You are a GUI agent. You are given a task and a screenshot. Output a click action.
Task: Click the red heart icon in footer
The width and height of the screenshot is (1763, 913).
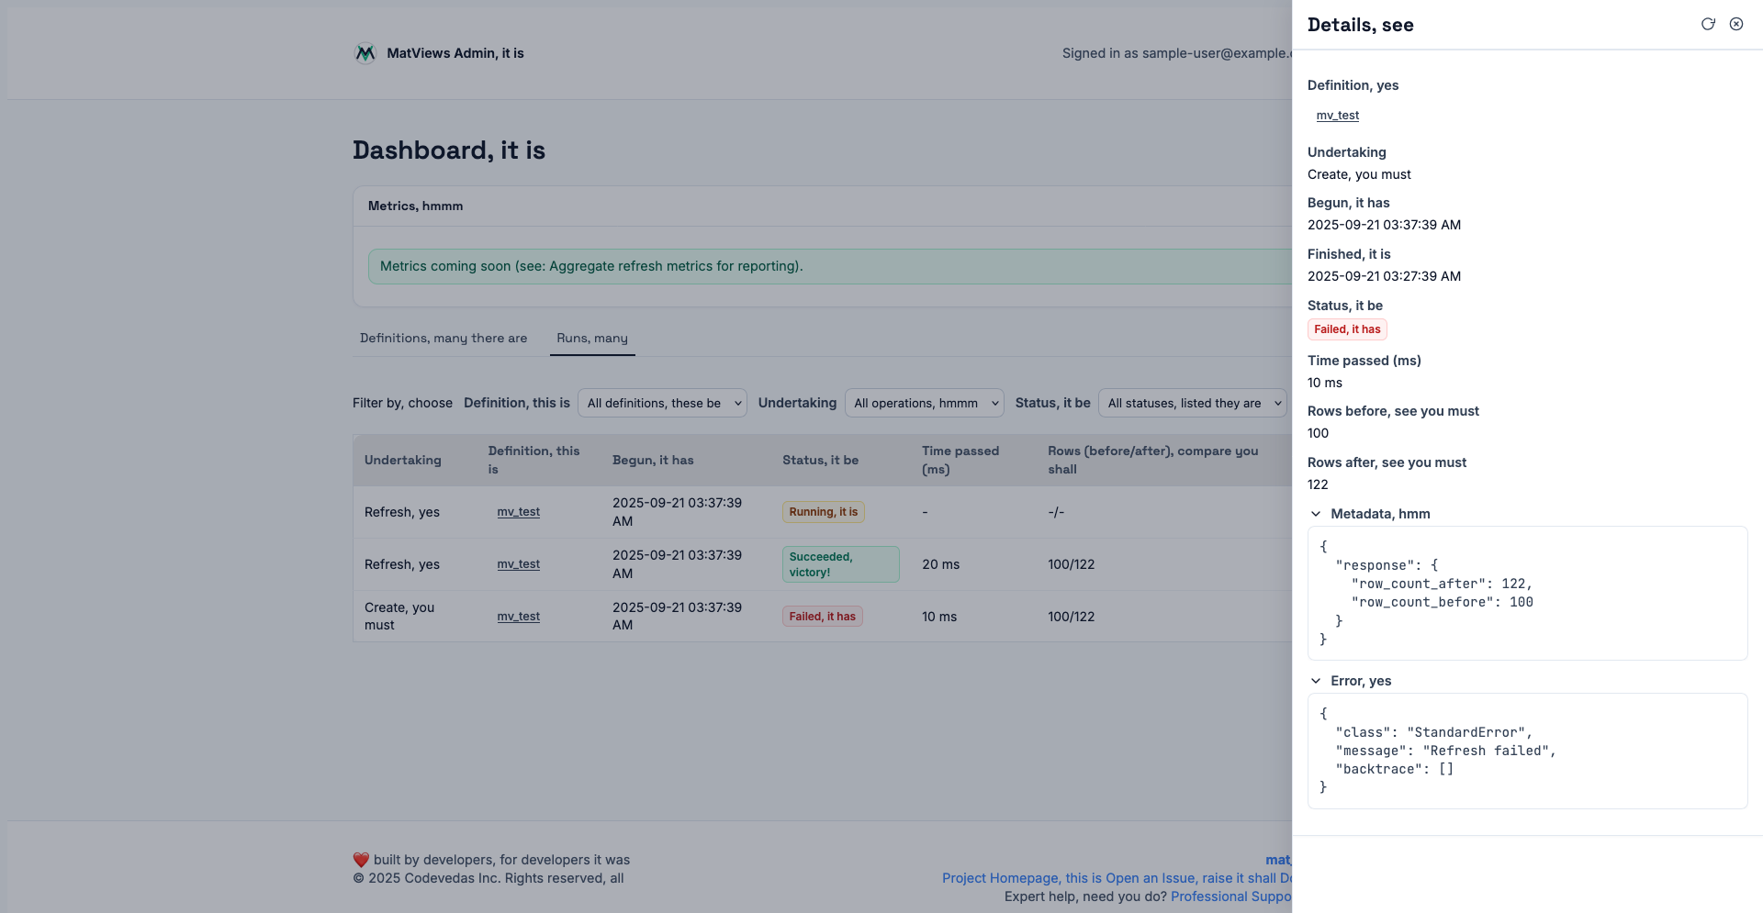pos(361,860)
